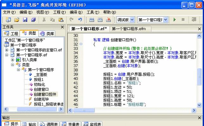The height and width of the screenshot is (126, 204).
Task: Click editor horizontal scrollbar left arrow
Action: click(x=70, y=110)
